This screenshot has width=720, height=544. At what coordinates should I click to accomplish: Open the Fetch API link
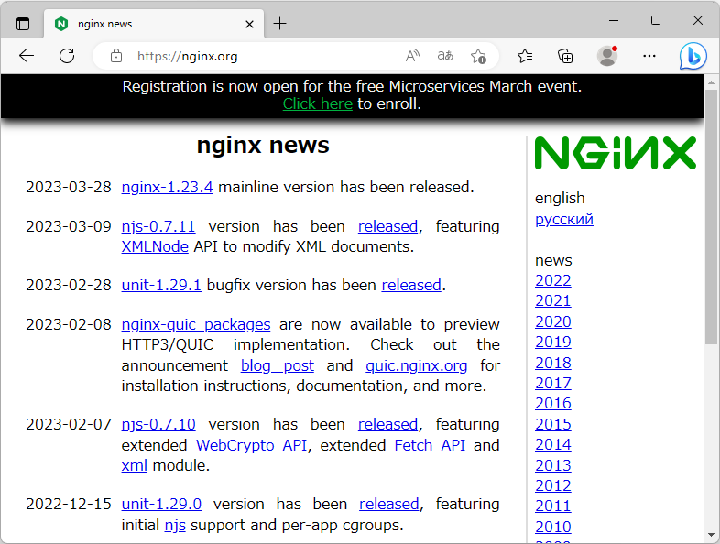(x=430, y=445)
